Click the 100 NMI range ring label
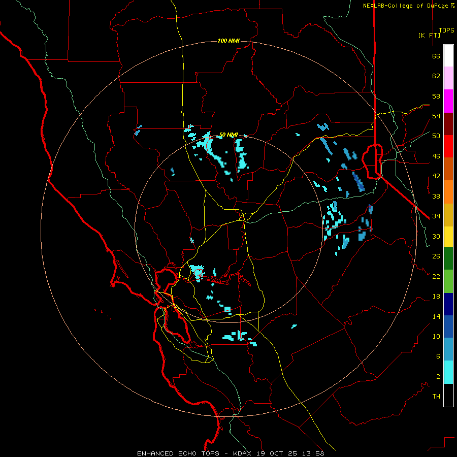Image resolution: width=457 pixels, height=457 pixels. coord(228,41)
